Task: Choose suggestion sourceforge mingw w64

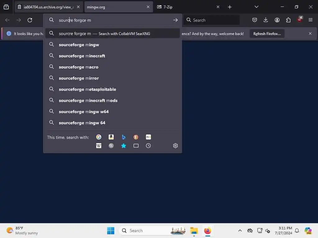Action: (x=112, y=112)
